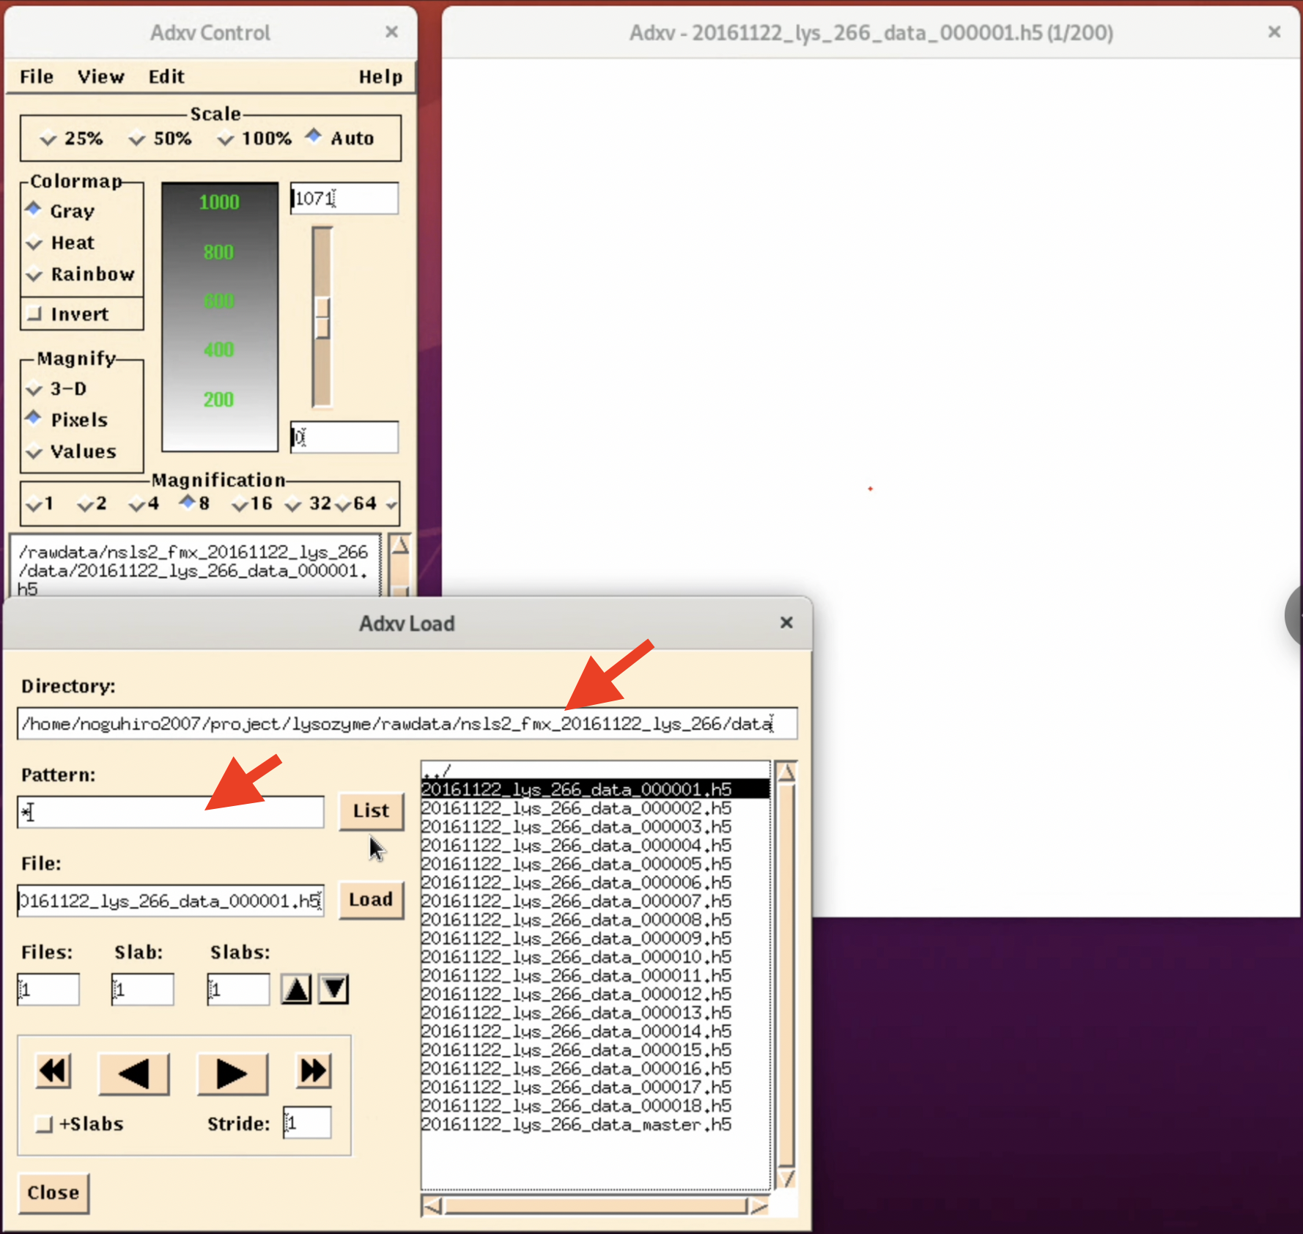
Task: Skip to the last image with fast-forward
Action: [x=313, y=1072]
